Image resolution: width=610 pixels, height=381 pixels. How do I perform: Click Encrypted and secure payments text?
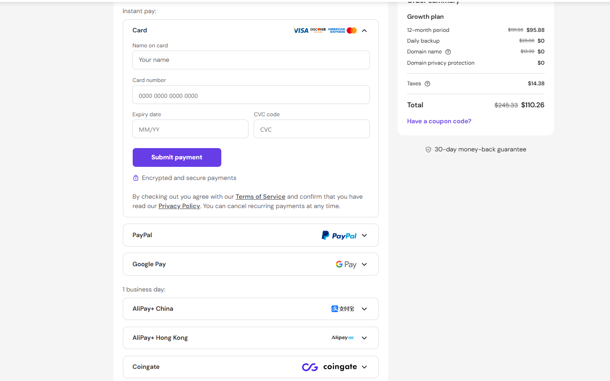tap(189, 178)
